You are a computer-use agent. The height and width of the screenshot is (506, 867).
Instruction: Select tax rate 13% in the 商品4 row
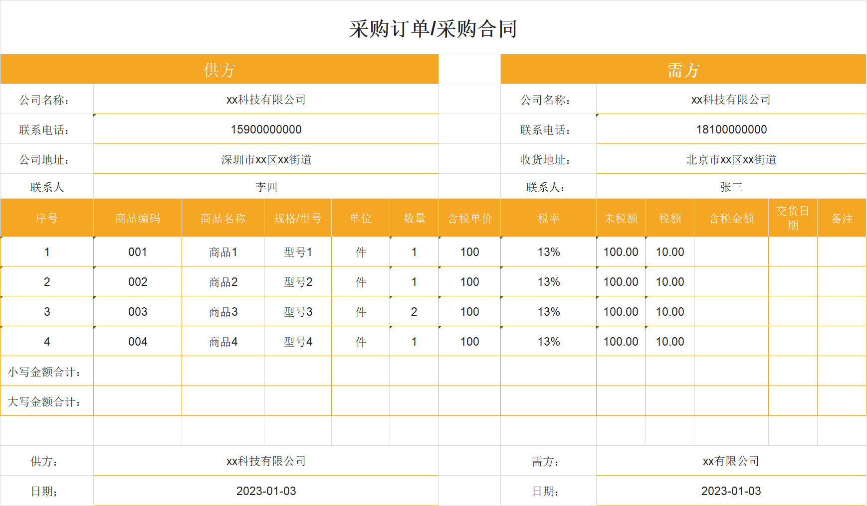549,342
